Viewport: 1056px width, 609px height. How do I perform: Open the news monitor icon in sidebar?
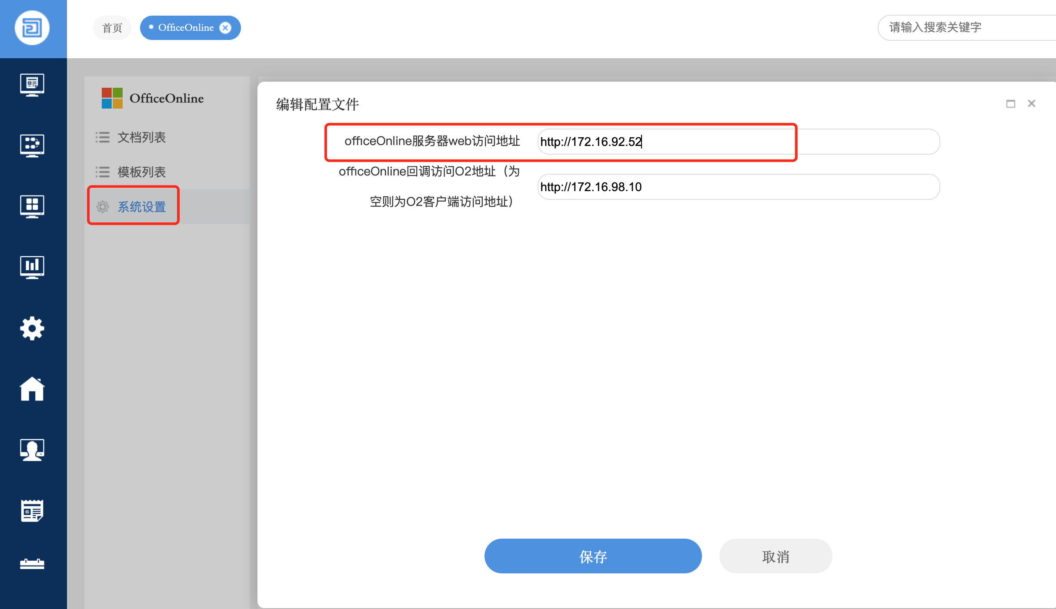(x=32, y=84)
